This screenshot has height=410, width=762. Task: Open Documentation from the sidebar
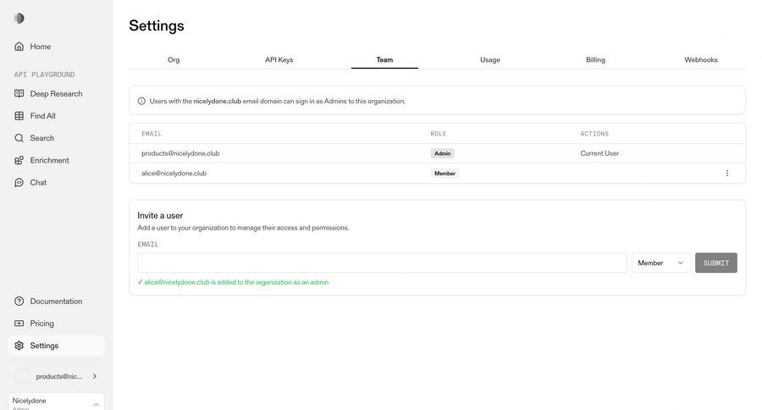tap(56, 302)
